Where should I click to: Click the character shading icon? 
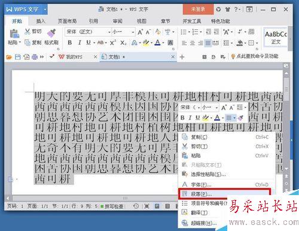tap(170, 42)
